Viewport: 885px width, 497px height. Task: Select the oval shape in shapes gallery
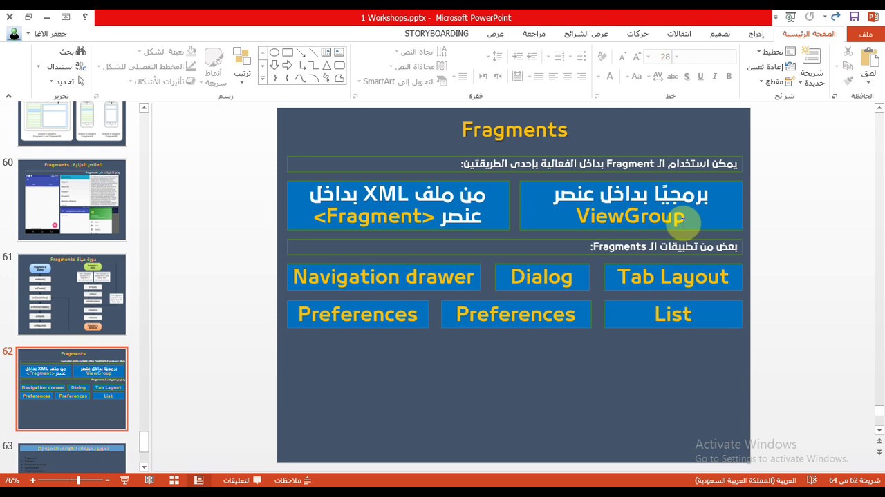274,52
